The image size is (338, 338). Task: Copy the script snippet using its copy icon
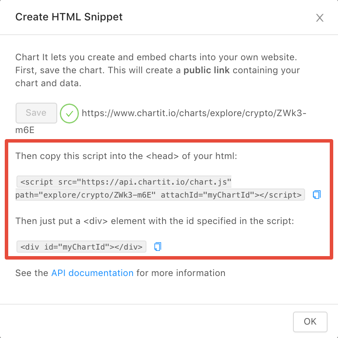(x=316, y=195)
